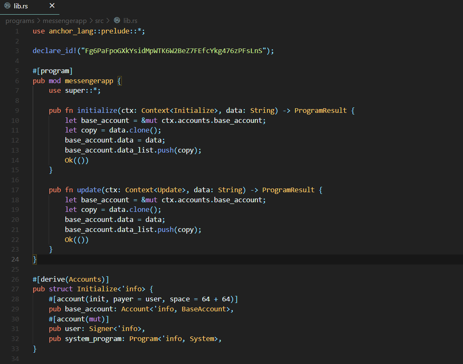This screenshot has height=364, width=463.
Task: Click data.clone() on line 11
Action: click(134, 130)
